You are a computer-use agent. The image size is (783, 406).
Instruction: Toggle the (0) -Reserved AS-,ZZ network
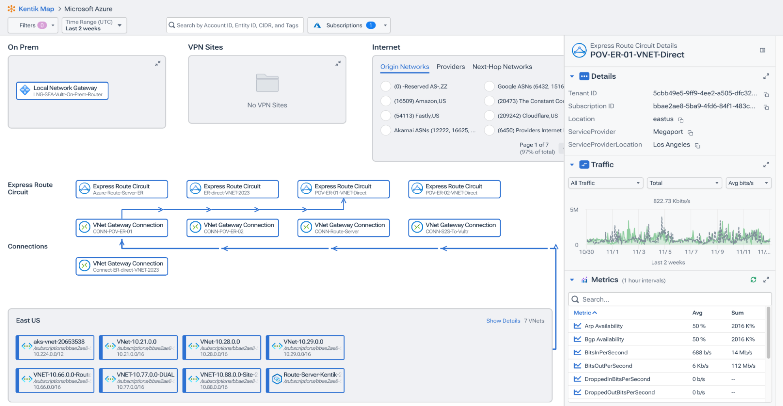coord(386,86)
